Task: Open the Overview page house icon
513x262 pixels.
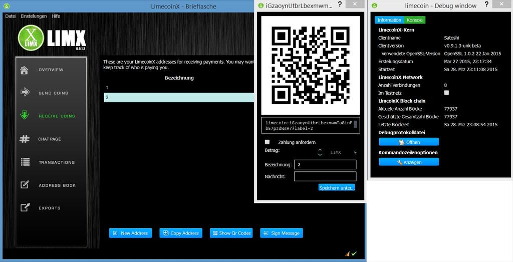Action: (x=24, y=70)
